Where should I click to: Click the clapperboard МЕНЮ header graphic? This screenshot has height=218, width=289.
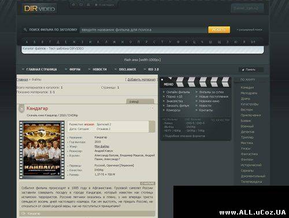coord(195,82)
